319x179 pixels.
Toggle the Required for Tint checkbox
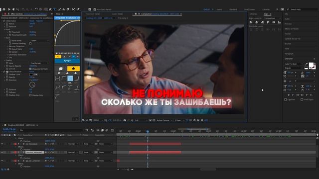coord(30,69)
